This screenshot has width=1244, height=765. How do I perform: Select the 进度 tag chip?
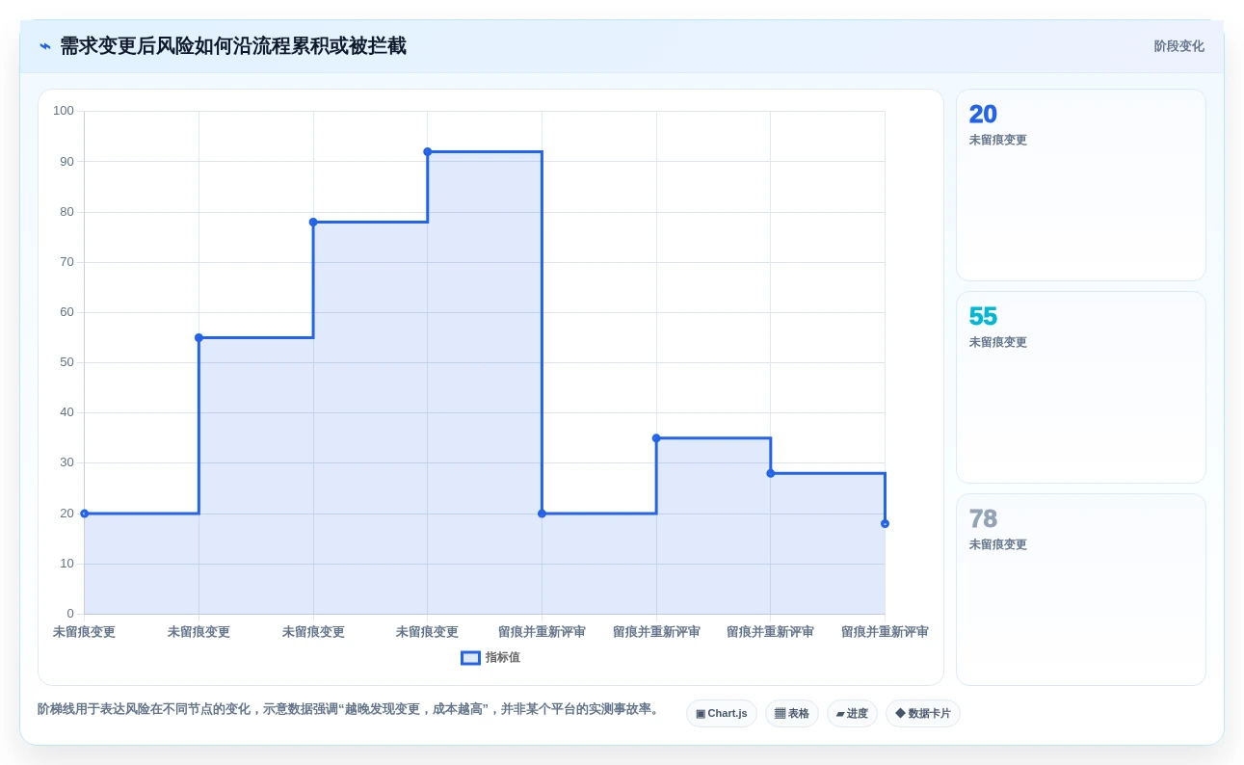[x=852, y=714]
